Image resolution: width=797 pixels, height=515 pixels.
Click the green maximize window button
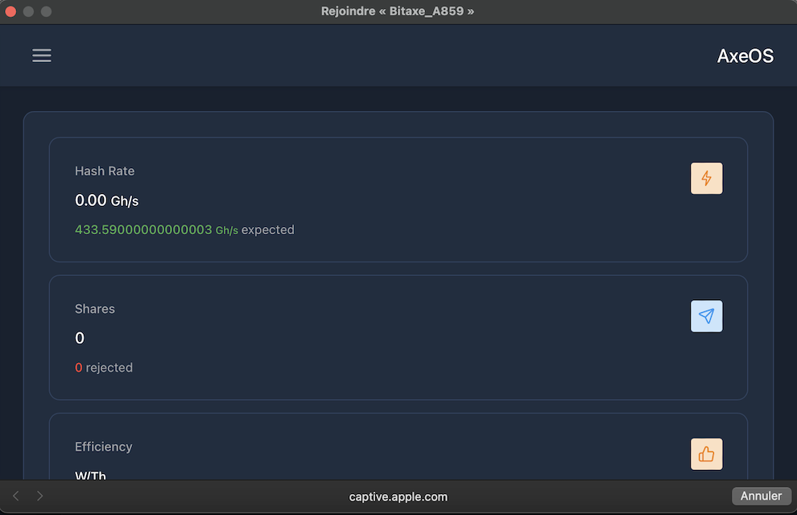tap(46, 11)
